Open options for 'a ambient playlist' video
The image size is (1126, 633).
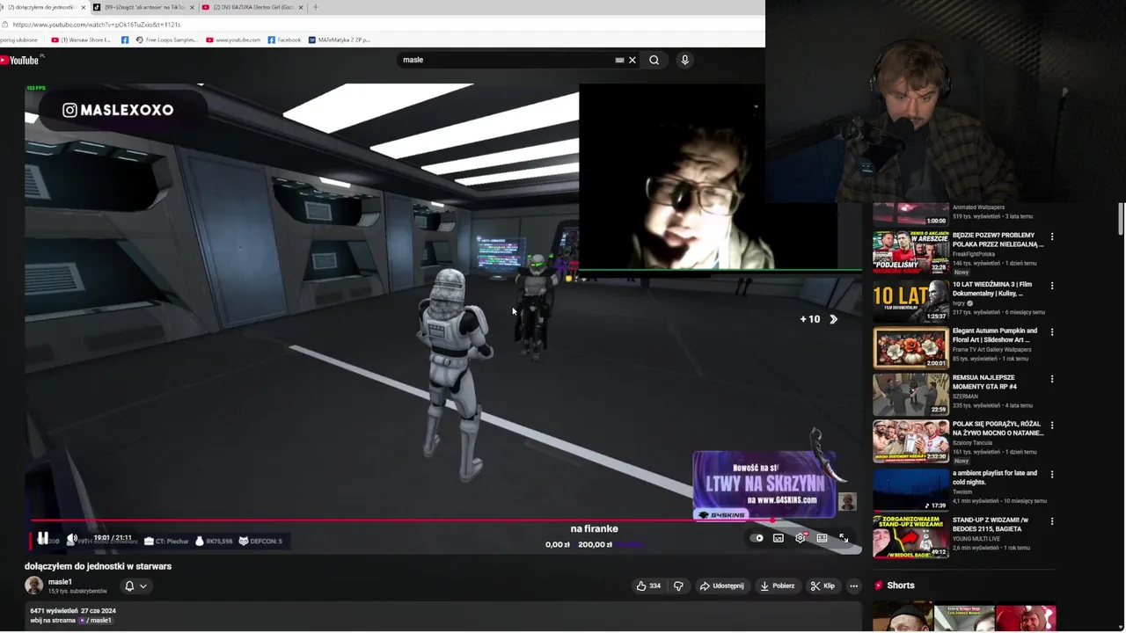pos(1051,475)
